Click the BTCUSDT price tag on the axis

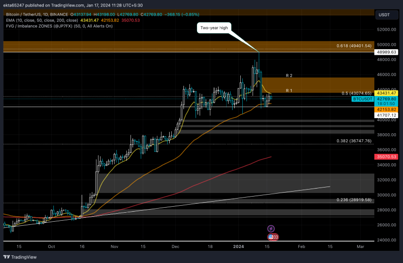(363, 100)
